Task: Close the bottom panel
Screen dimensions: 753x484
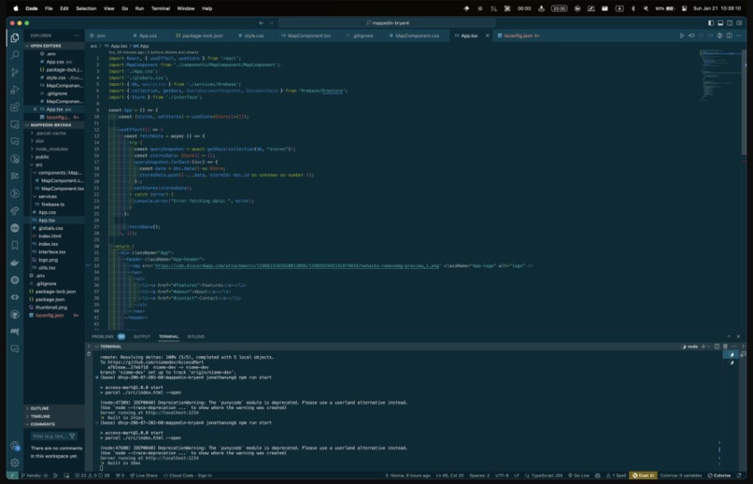Action: (738, 336)
